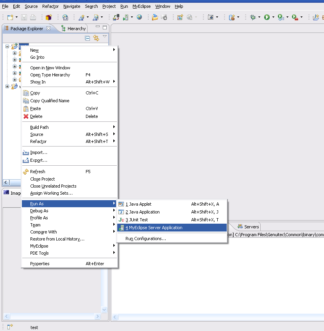Choose Close Project from context menu
This screenshot has width=324, height=331.
click(70, 179)
